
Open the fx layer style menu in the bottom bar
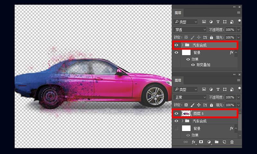click(194, 142)
